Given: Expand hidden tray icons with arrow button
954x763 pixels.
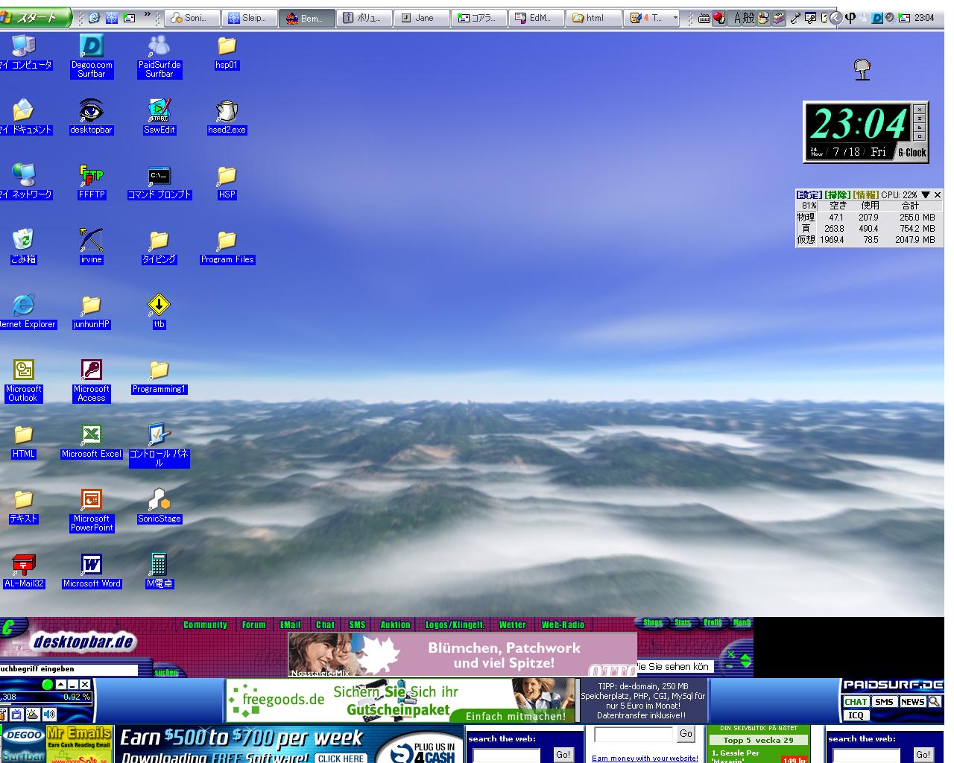Looking at the screenshot, I should (x=835, y=18).
